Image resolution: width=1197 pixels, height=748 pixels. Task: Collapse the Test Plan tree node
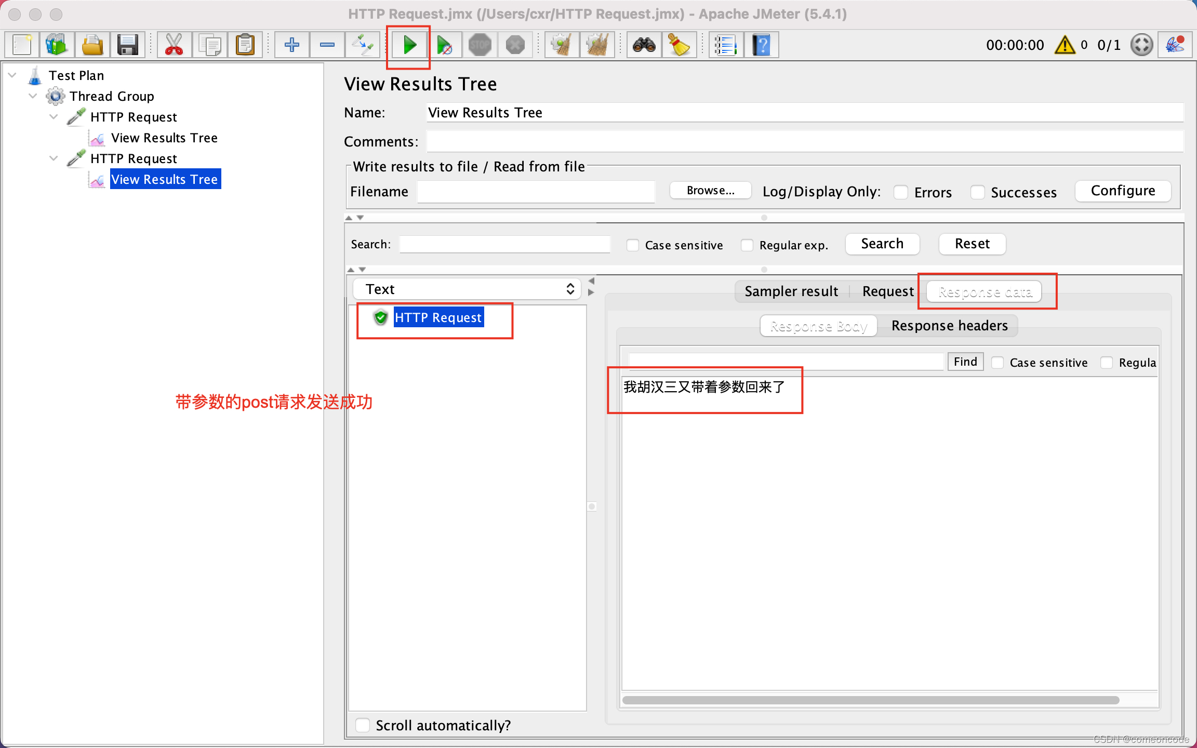(x=12, y=75)
